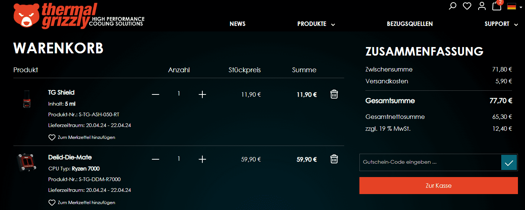Click the Zwischensumme value 71,80 €
Viewport: 525px width, 210px height.
coord(502,69)
